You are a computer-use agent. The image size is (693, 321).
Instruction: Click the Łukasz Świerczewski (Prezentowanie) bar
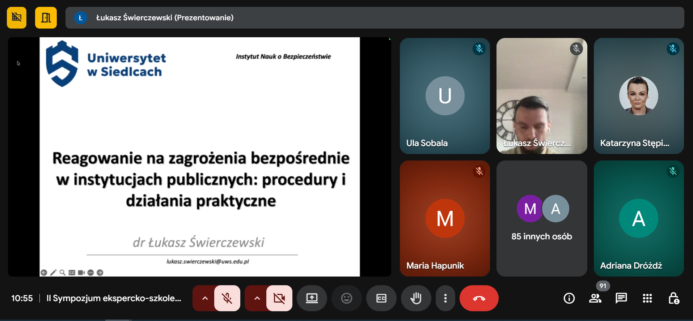375,18
